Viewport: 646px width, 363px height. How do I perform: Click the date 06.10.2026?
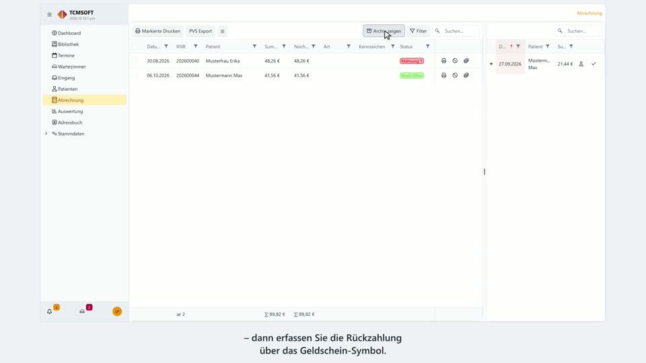[x=157, y=75]
